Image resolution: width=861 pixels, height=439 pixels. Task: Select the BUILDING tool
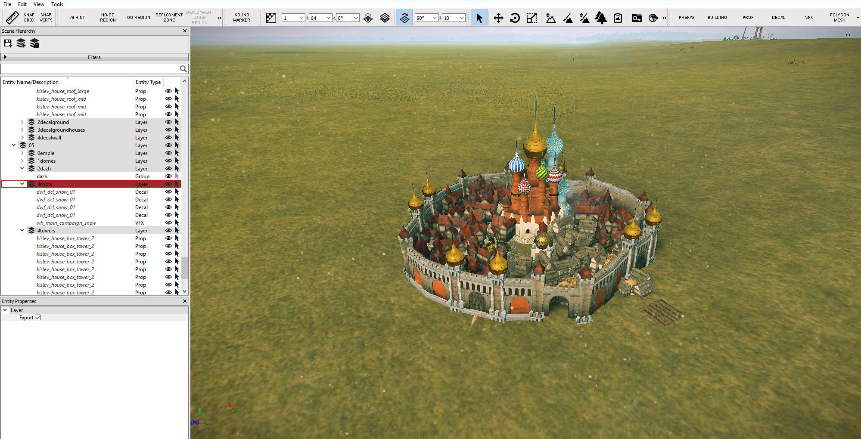(717, 18)
